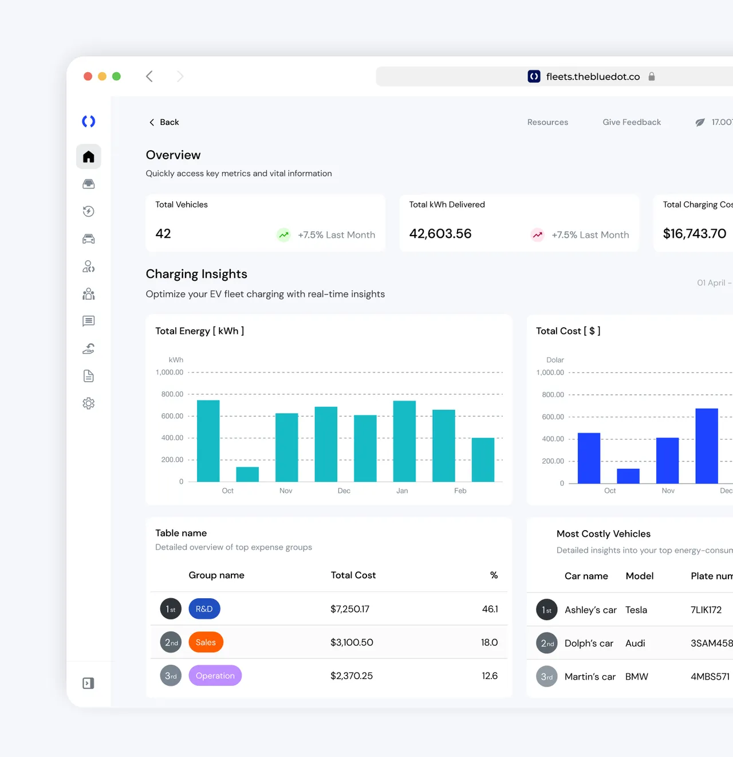Open the Home dashboard icon
This screenshot has width=733, height=757.
coord(88,156)
